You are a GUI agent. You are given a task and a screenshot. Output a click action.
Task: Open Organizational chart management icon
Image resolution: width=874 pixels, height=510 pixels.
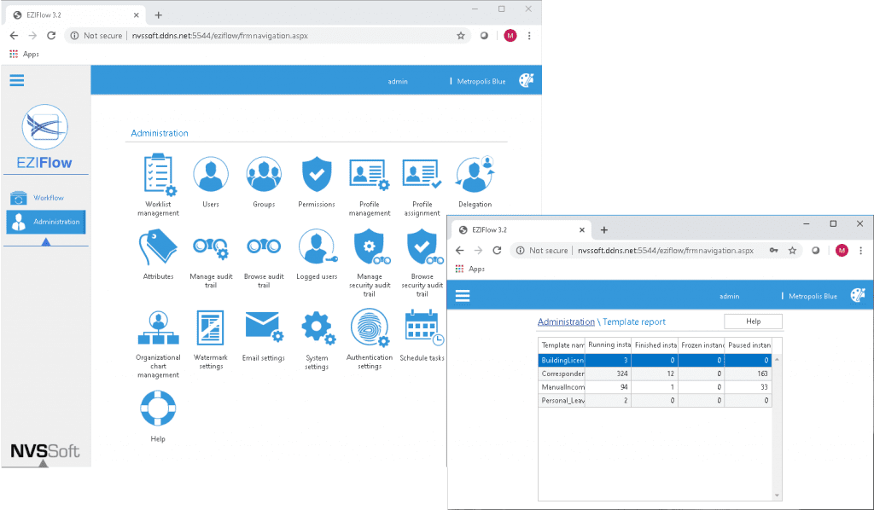coord(158,327)
